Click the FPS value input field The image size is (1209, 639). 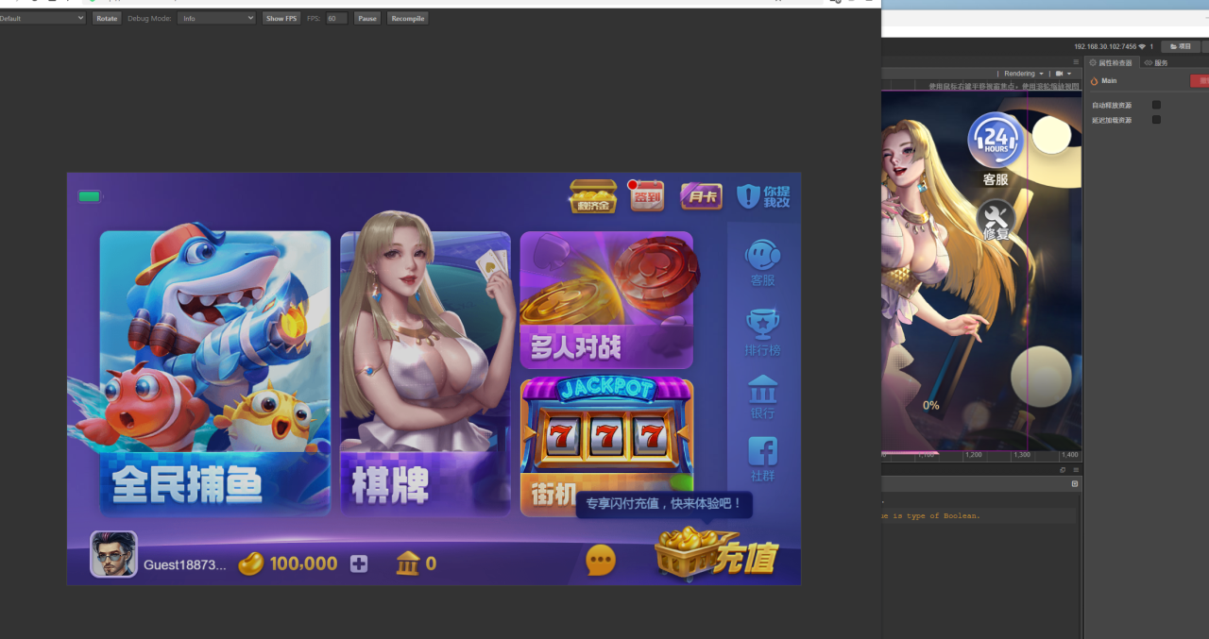click(x=336, y=18)
